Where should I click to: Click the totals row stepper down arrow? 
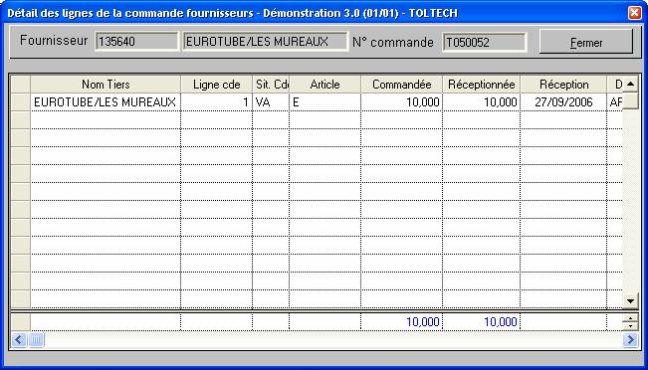630,326
